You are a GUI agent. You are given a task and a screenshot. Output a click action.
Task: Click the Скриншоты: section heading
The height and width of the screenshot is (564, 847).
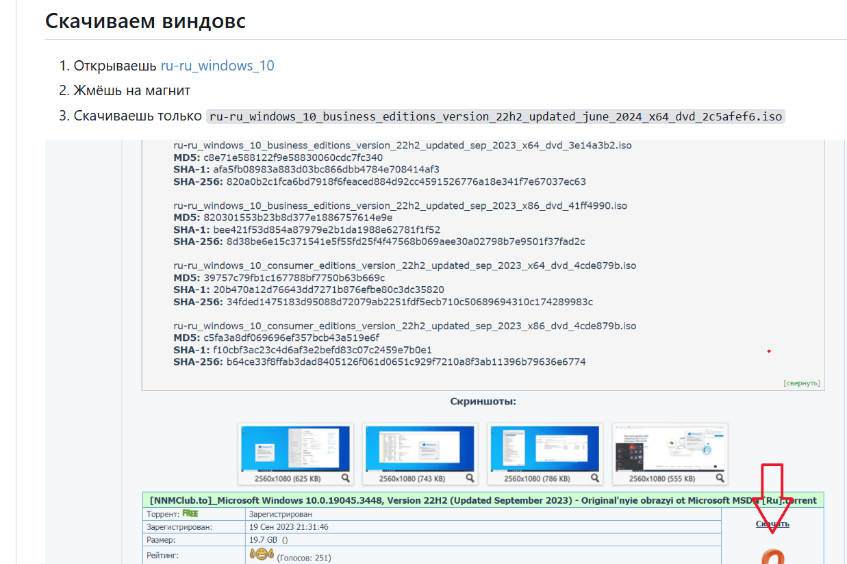click(483, 401)
